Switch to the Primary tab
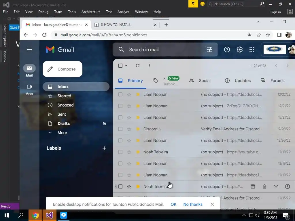Viewport: 295px width, 221px height. [x=131, y=81]
